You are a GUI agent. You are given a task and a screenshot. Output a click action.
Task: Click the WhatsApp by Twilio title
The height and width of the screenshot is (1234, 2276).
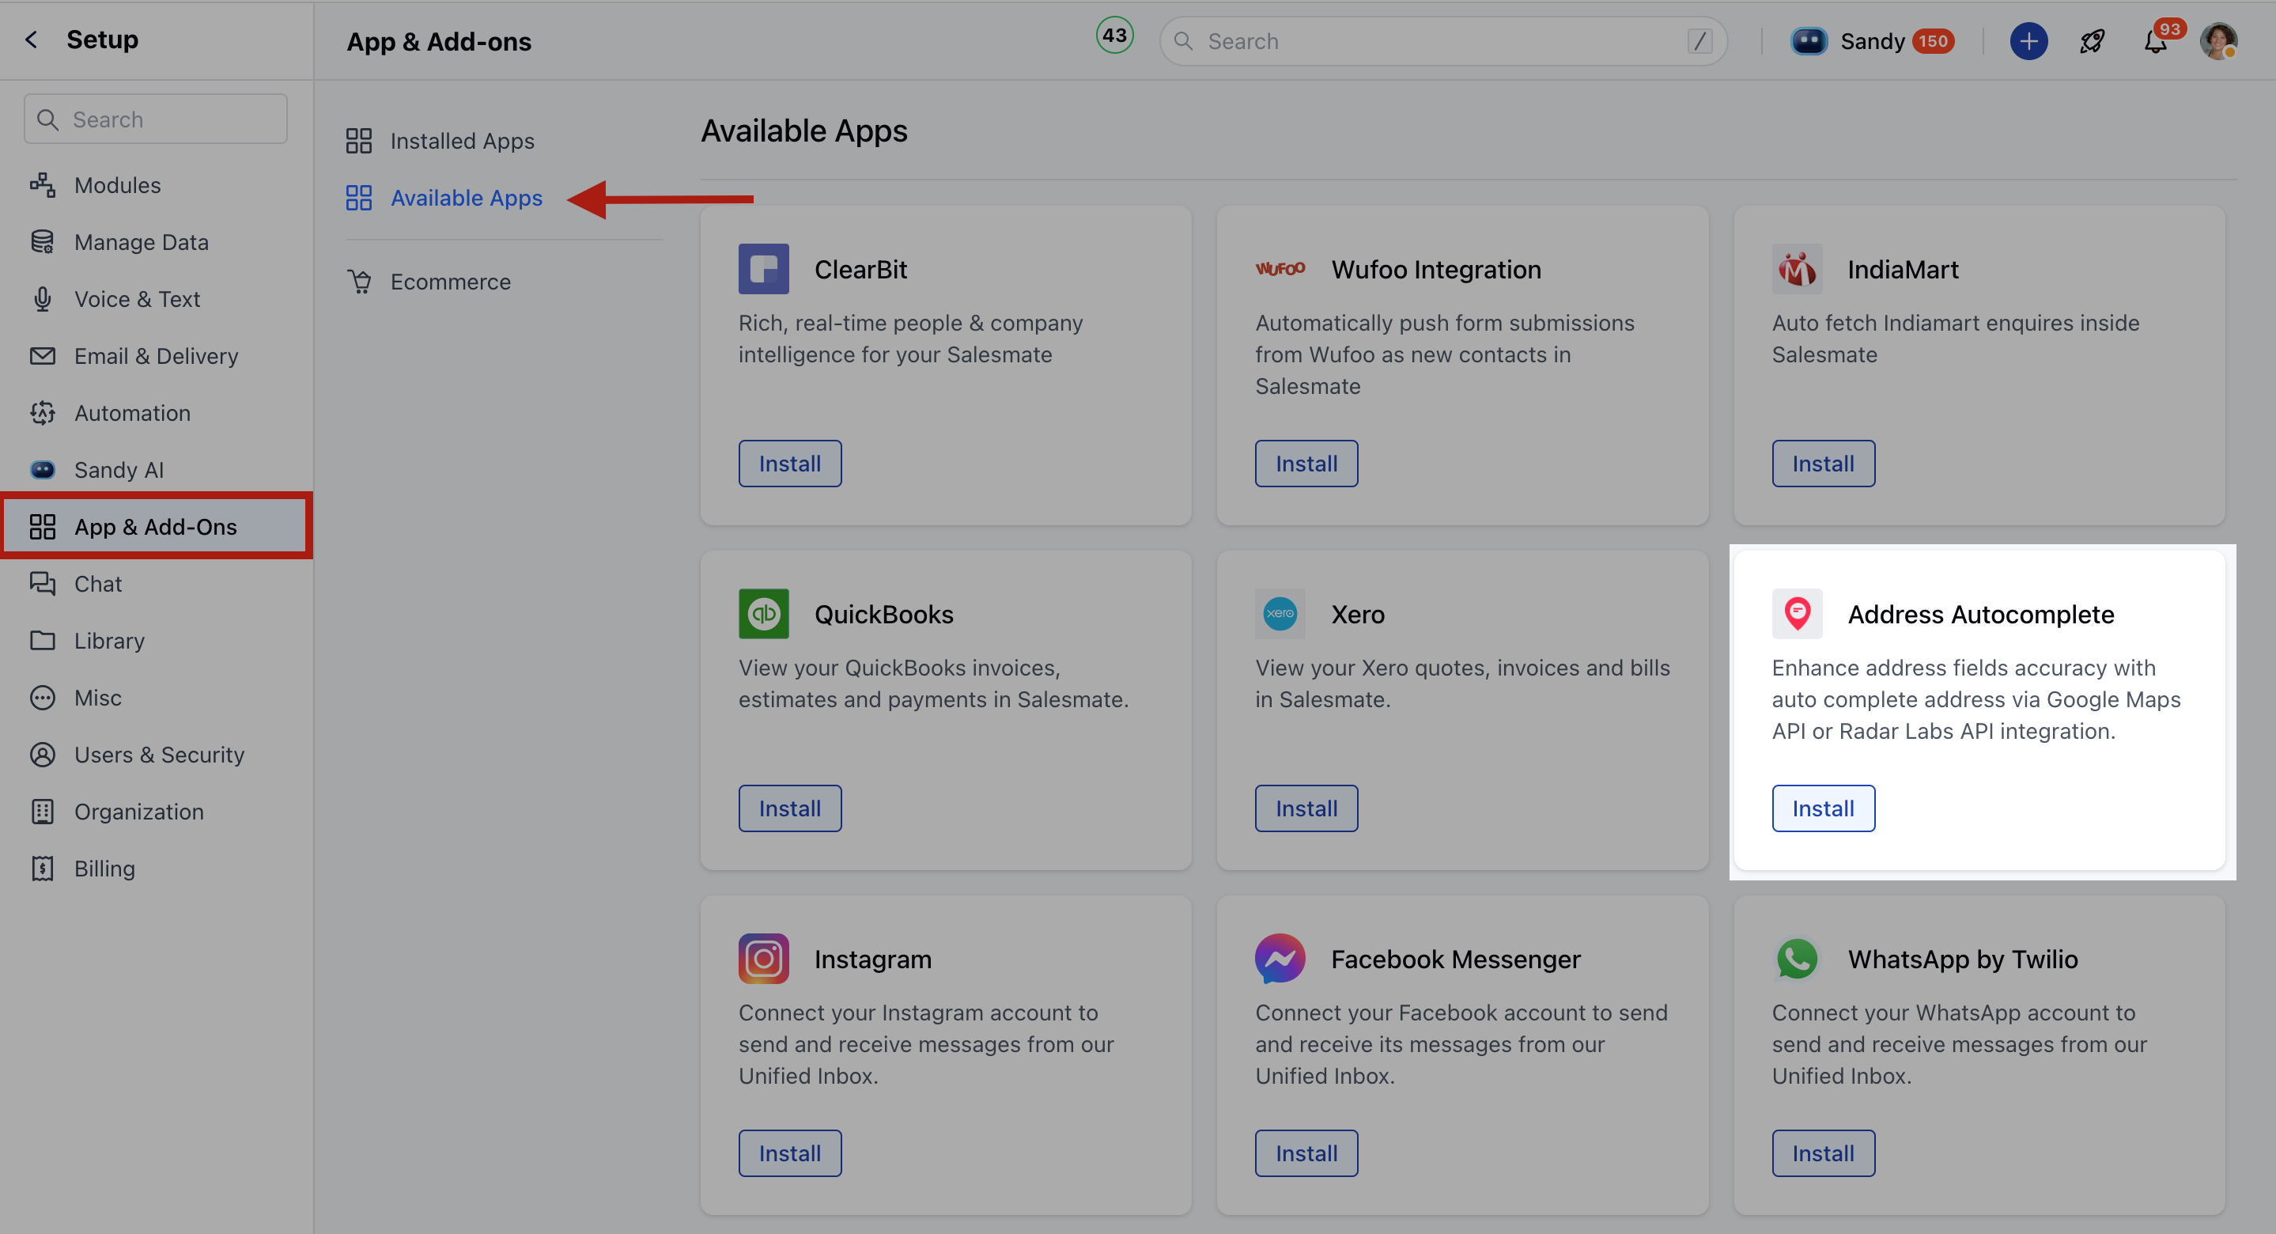pos(1962,959)
